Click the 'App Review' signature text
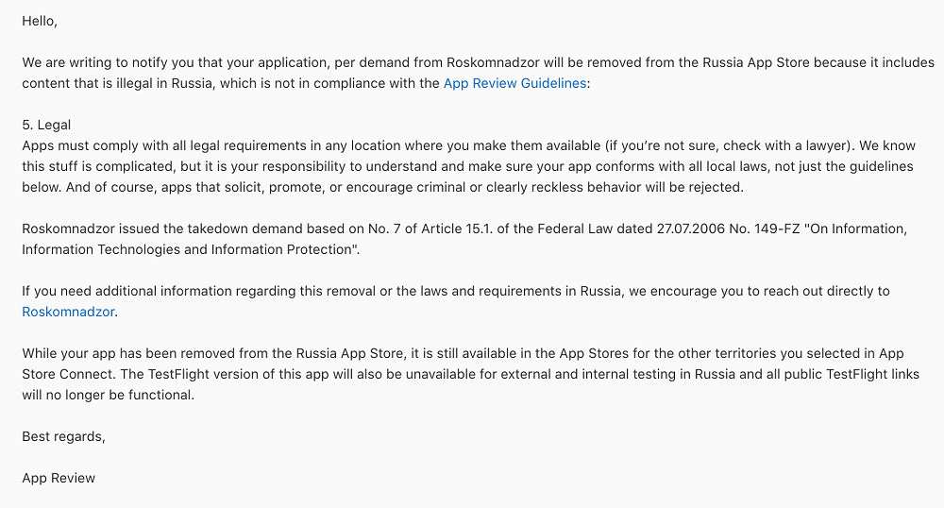 [59, 478]
